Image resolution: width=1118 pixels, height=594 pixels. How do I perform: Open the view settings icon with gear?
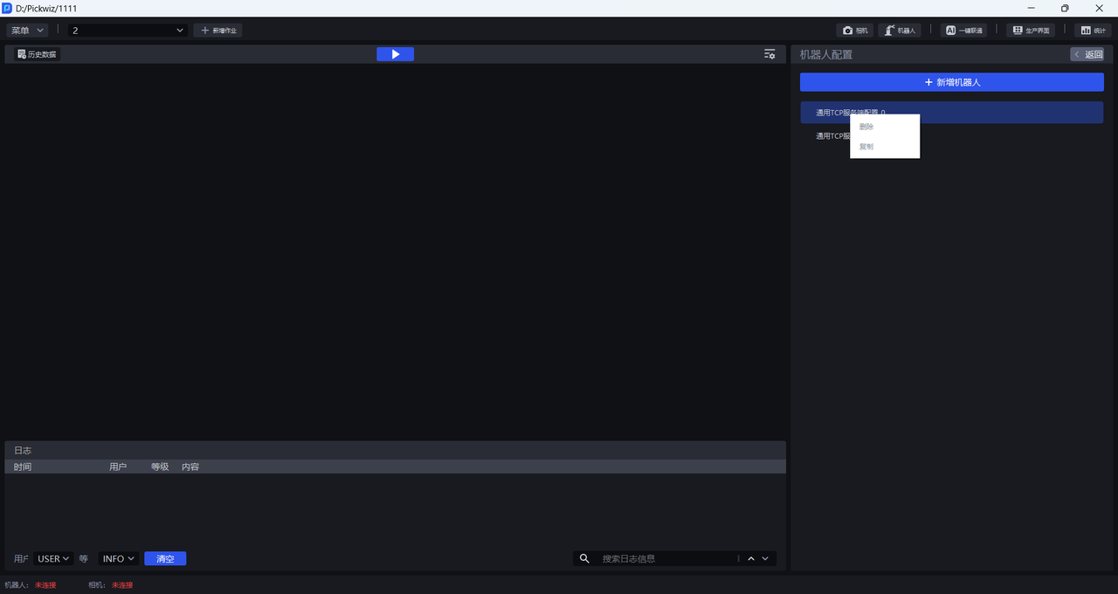pyautogui.click(x=769, y=54)
